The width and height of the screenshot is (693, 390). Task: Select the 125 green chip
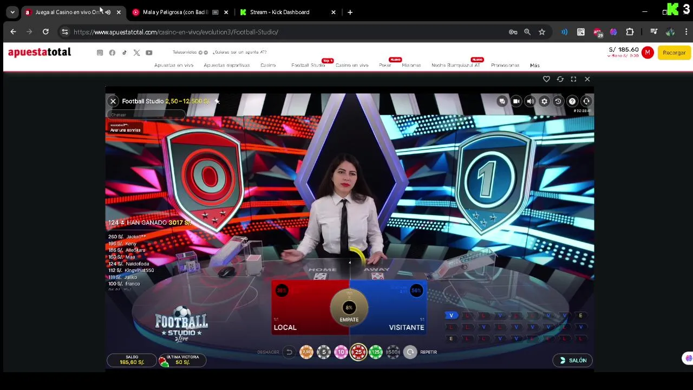(x=376, y=352)
